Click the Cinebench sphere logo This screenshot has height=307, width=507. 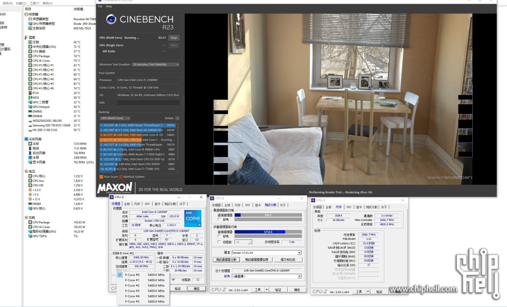click(111, 20)
